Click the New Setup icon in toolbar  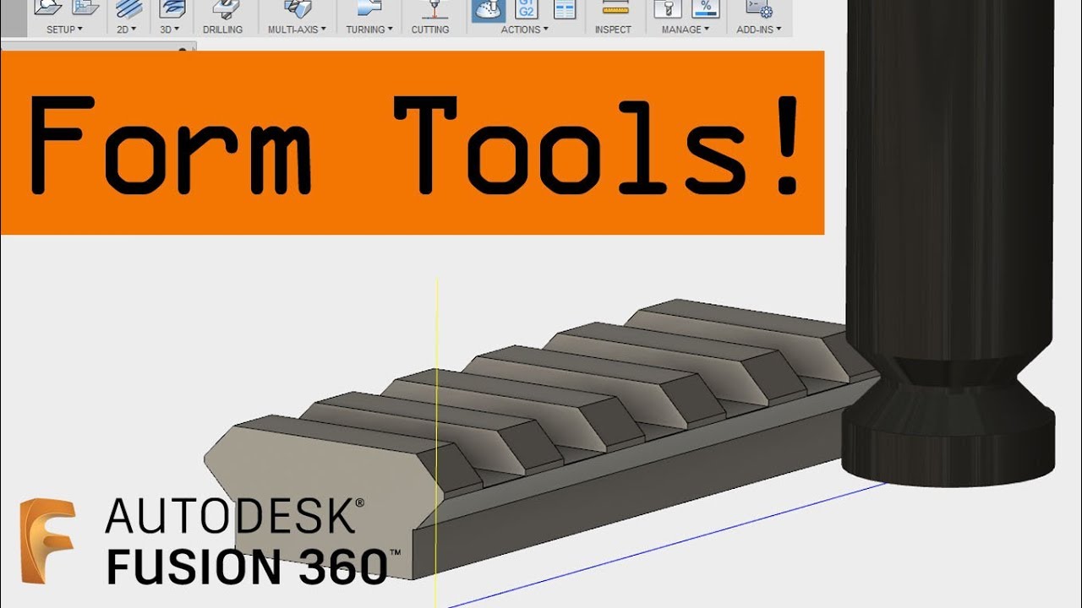click(49, 8)
